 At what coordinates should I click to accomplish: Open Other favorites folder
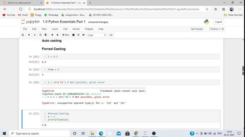(233, 15)
